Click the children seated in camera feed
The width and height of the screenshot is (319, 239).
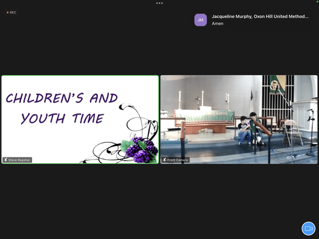point(247,130)
